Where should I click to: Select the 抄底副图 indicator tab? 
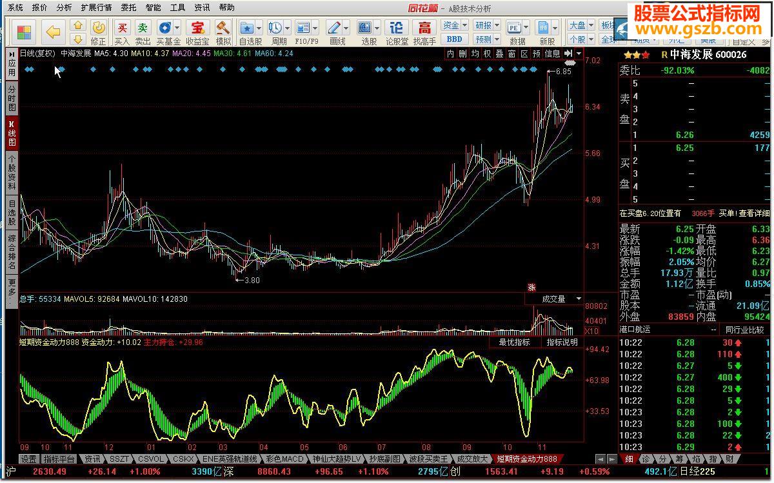[x=385, y=459]
